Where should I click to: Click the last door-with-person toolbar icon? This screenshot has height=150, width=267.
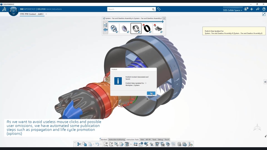tap(190, 144)
